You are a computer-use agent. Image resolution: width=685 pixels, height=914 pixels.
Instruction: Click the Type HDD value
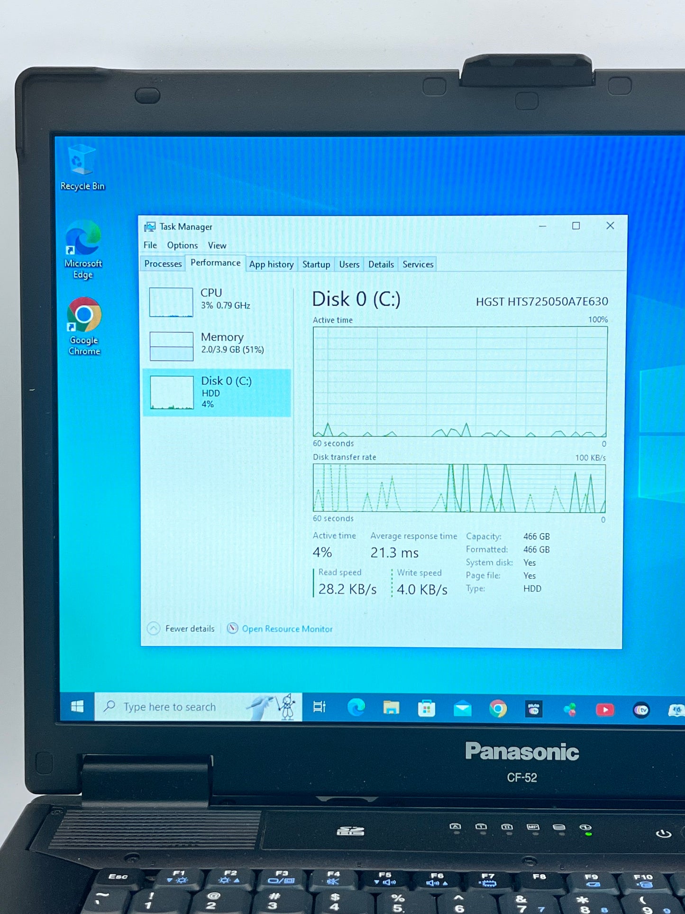(x=532, y=589)
